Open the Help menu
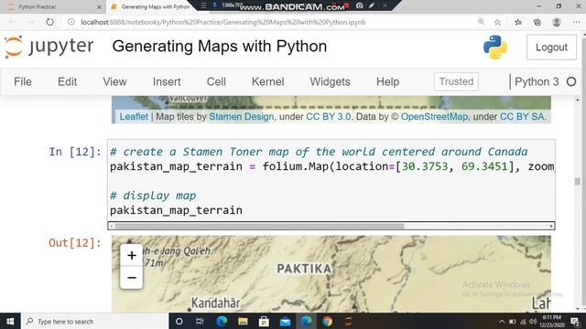This screenshot has width=586, height=329. (x=387, y=81)
